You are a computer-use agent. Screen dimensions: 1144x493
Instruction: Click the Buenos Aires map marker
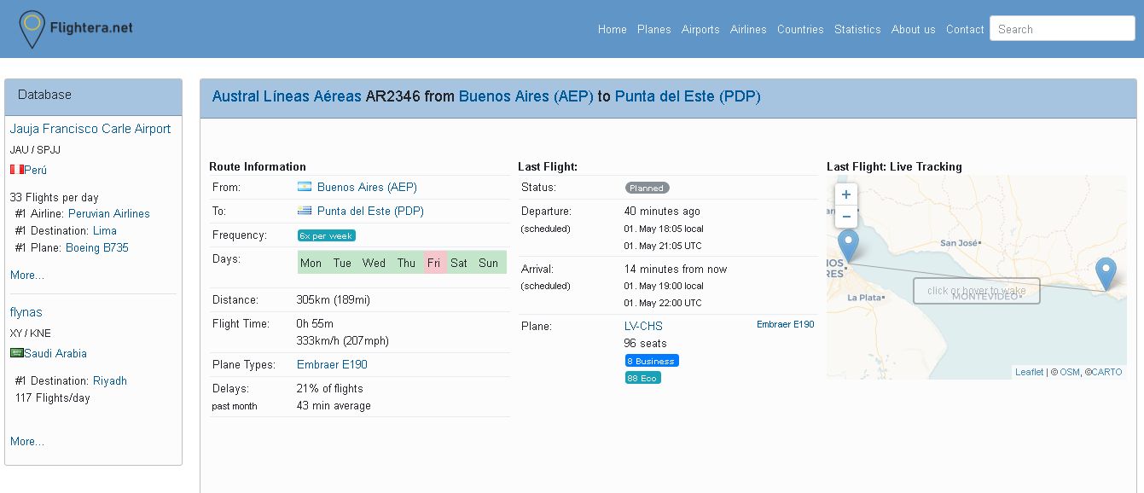(848, 246)
